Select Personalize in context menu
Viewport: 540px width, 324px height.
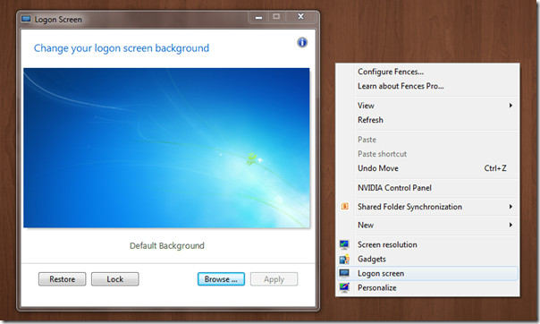tap(427, 287)
